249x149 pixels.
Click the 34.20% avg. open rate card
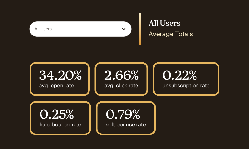[x=59, y=79]
